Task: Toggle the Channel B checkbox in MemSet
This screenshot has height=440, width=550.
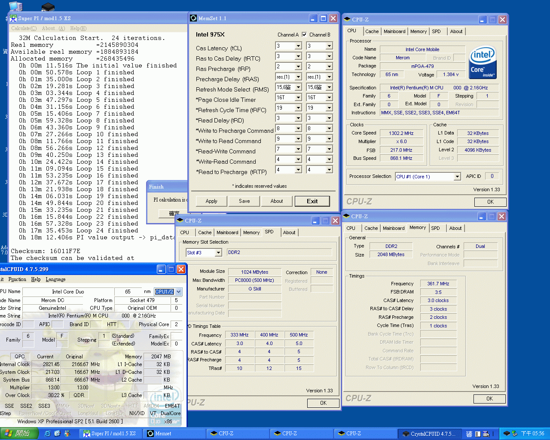Action: coord(304,34)
